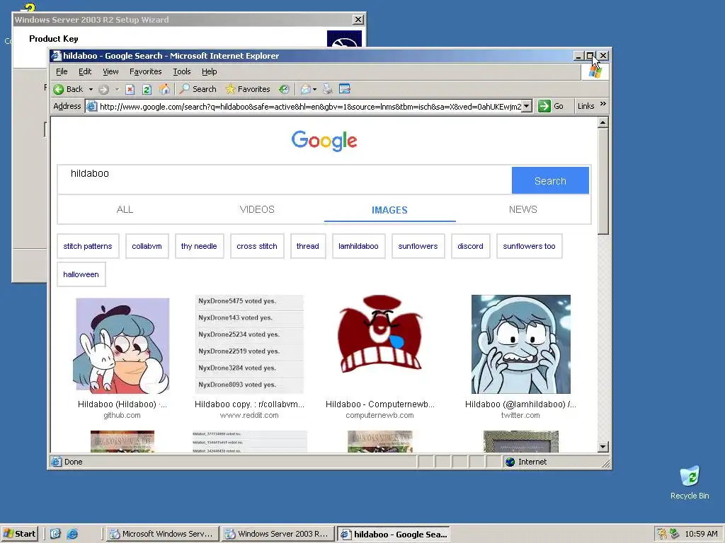The image size is (725, 543).
Task: Open the Help menu
Action: [209, 71]
